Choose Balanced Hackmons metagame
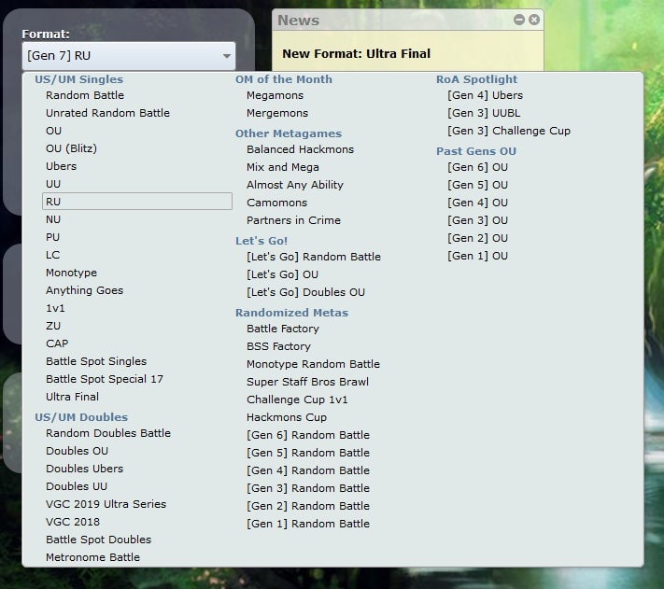Viewport: 664px width, 589px height. coord(300,149)
